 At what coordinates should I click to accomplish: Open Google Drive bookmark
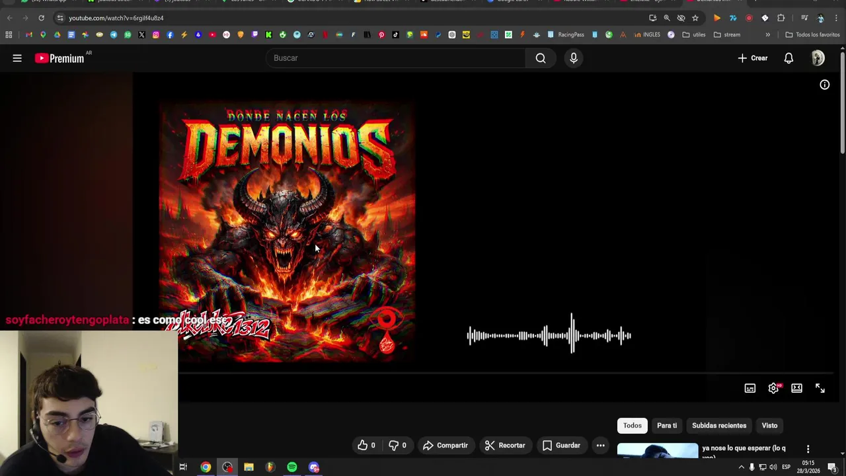pyautogui.click(x=57, y=34)
